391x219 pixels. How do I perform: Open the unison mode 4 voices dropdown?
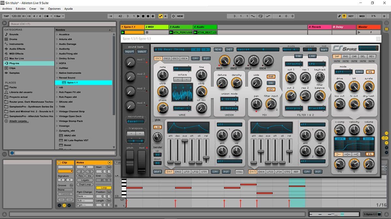pos(229,99)
